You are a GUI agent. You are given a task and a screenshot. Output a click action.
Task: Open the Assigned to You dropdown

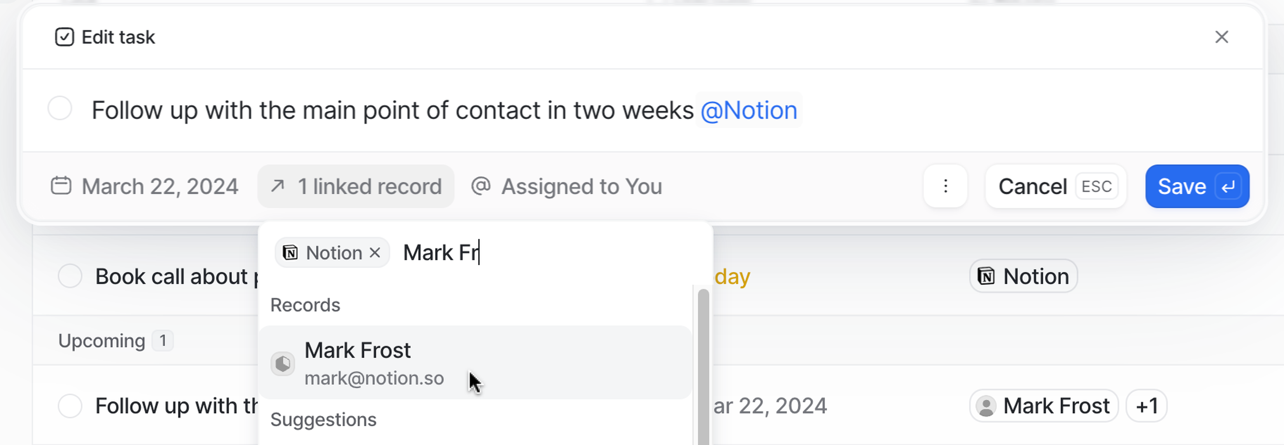581,187
